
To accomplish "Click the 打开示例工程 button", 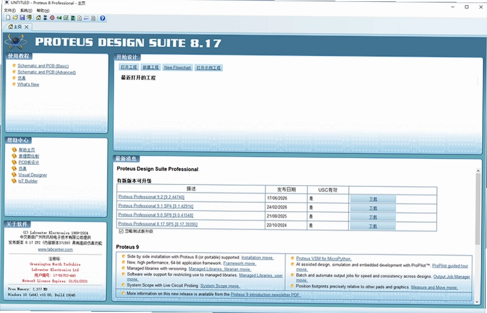I will [208, 68].
